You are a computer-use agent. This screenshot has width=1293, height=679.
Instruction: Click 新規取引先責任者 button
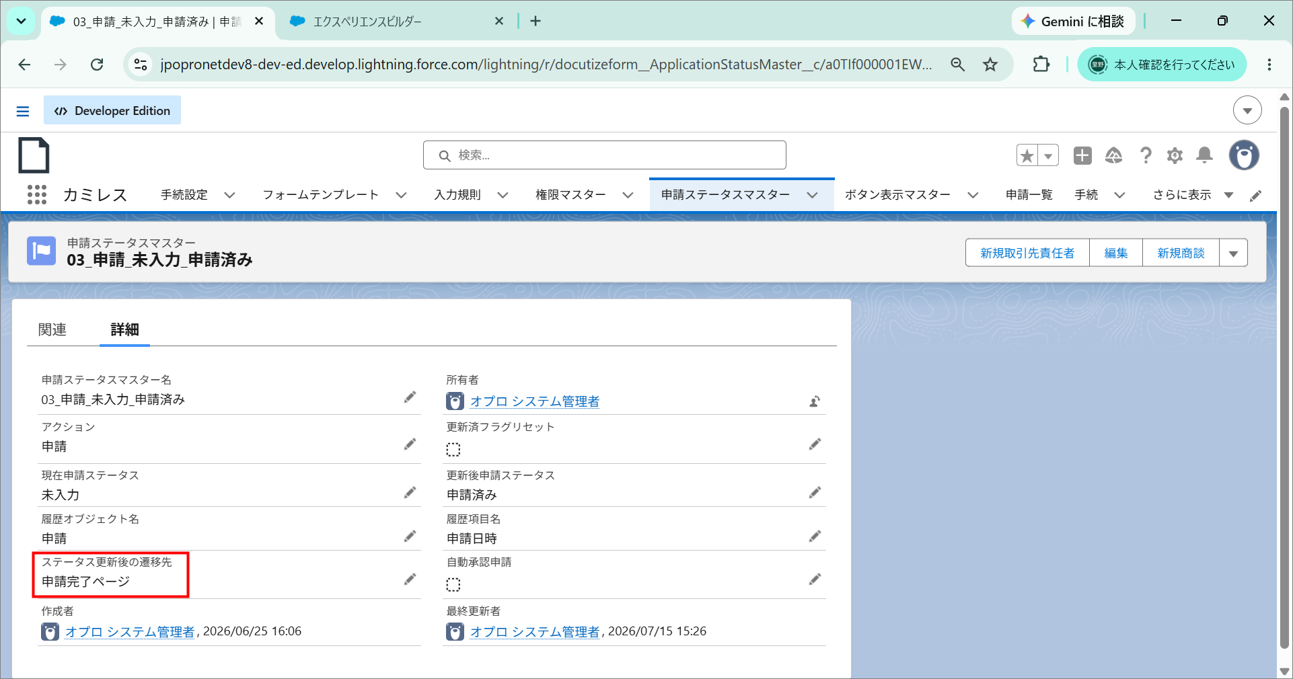(x=1027, y=253)
